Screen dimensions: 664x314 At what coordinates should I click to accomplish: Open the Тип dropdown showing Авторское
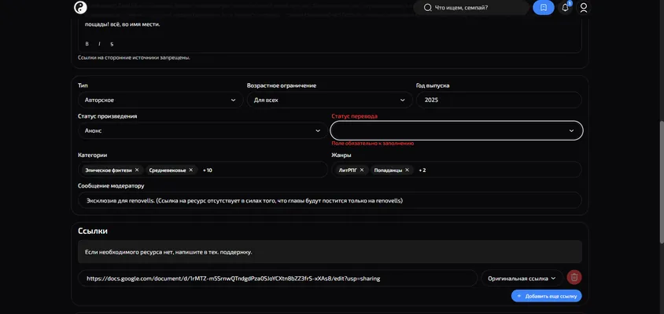(160, 100)
